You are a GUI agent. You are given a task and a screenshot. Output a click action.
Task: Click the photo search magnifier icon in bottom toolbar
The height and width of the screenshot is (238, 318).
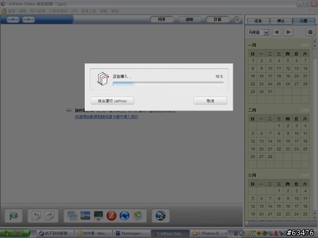(x=13, y=216)
